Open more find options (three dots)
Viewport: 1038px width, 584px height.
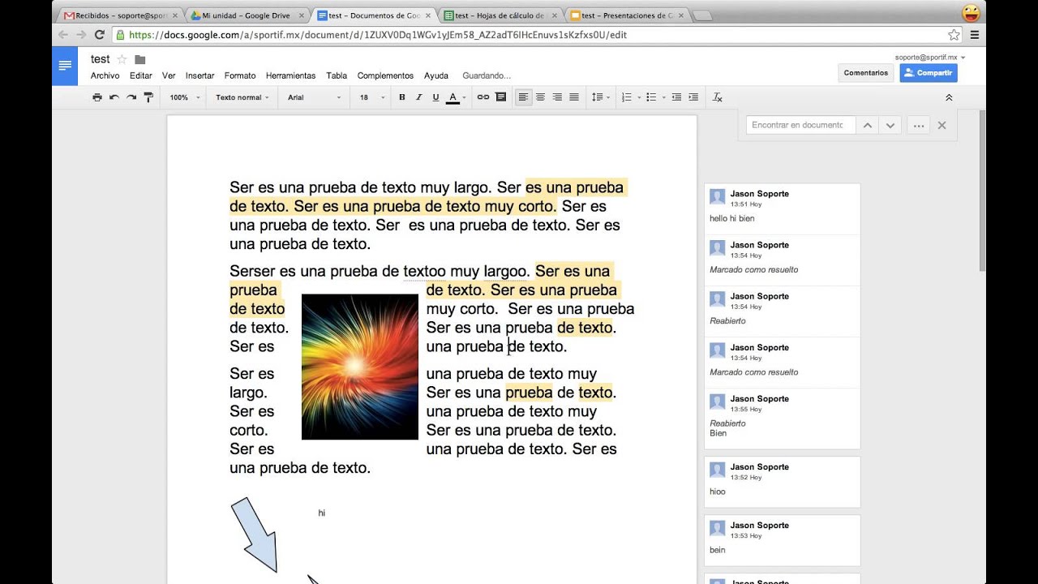(x=919, y=126)
